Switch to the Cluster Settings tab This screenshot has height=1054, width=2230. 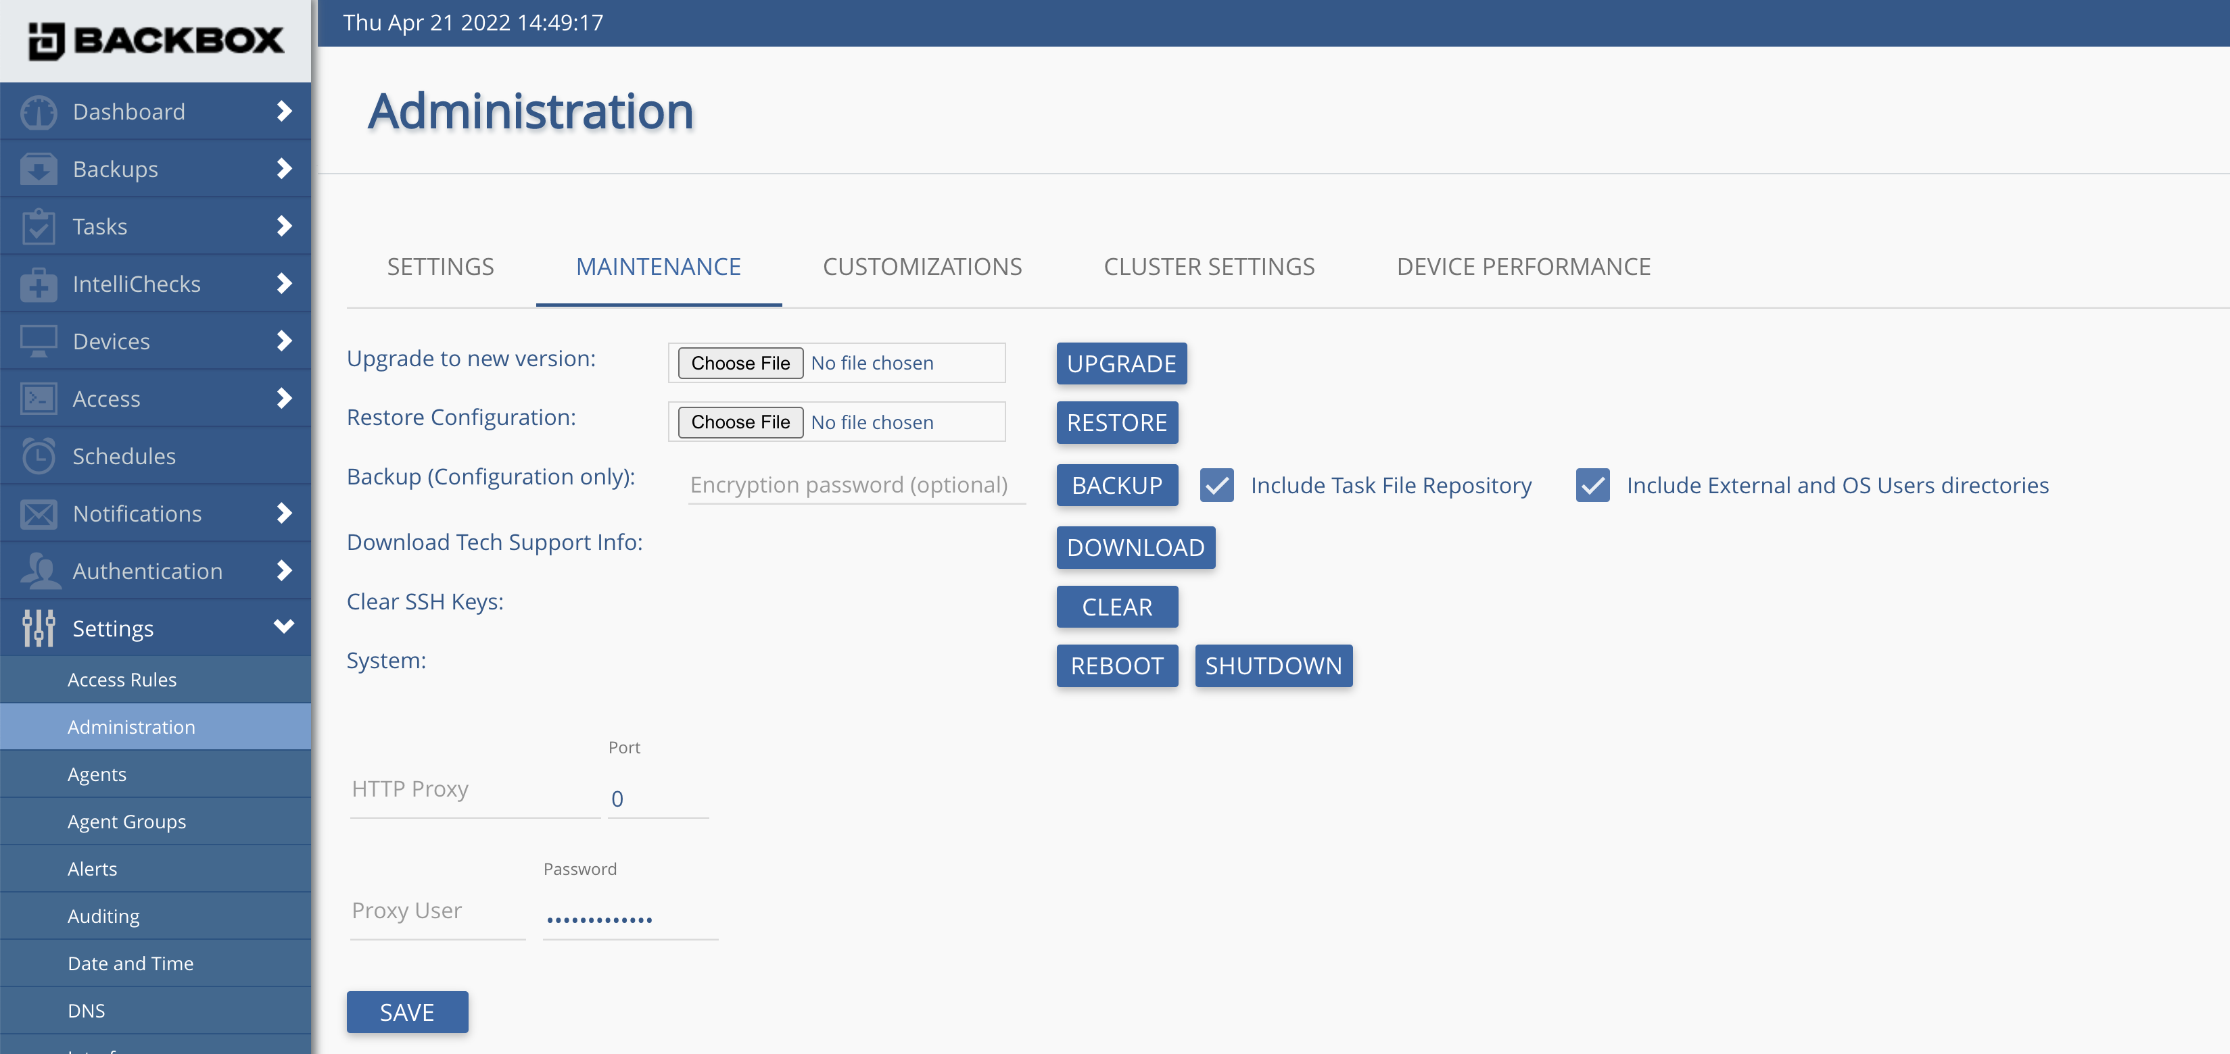tap(1208, 266)
